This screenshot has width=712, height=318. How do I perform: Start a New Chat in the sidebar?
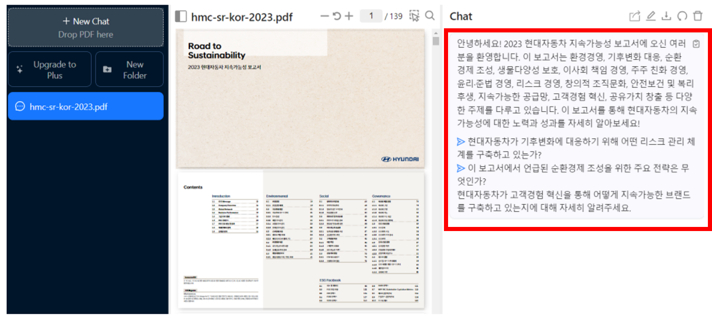coord(86,27)
